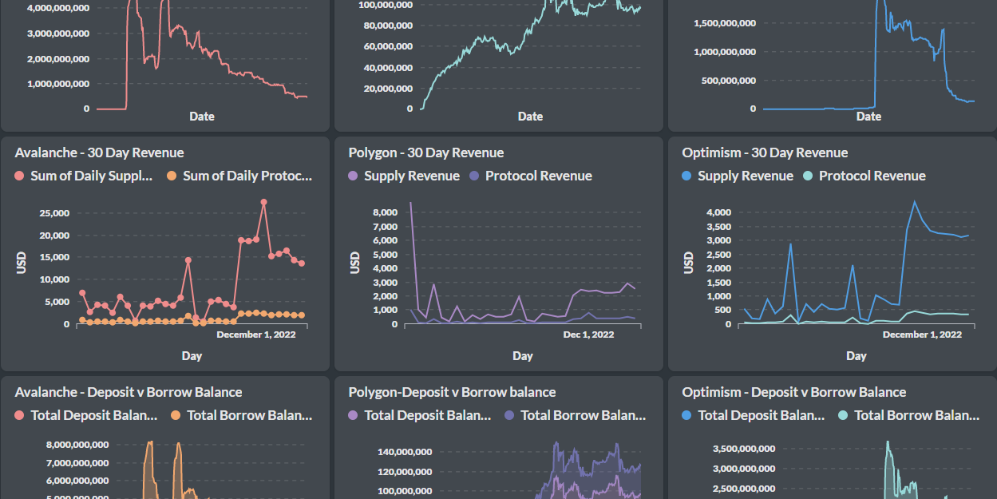Click the '3,500' tick on Optimism revenue chart
This screenshot has height=499, width=997.
click(718, 227)
